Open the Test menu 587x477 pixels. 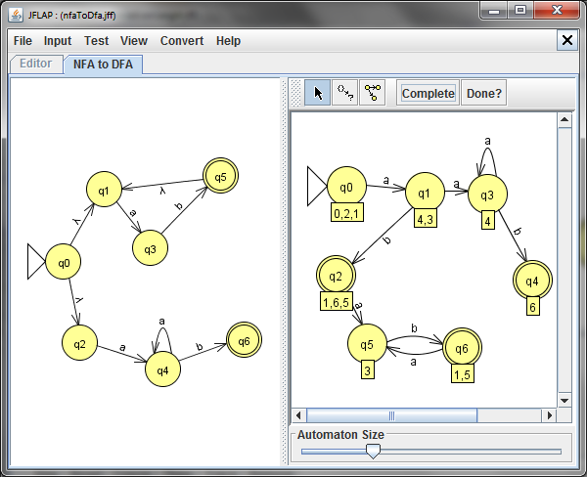tap(96, 41)
